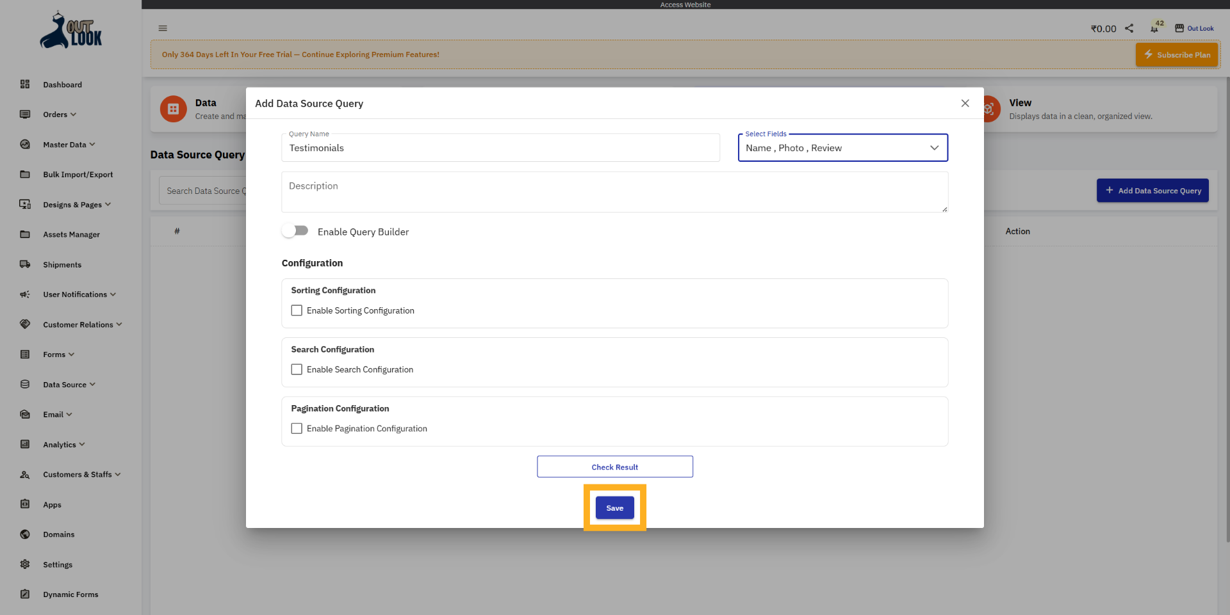1230x615 pixels.
Task: Enable Sorting Configuration checkbox
Action: click(x=296, y=310)
